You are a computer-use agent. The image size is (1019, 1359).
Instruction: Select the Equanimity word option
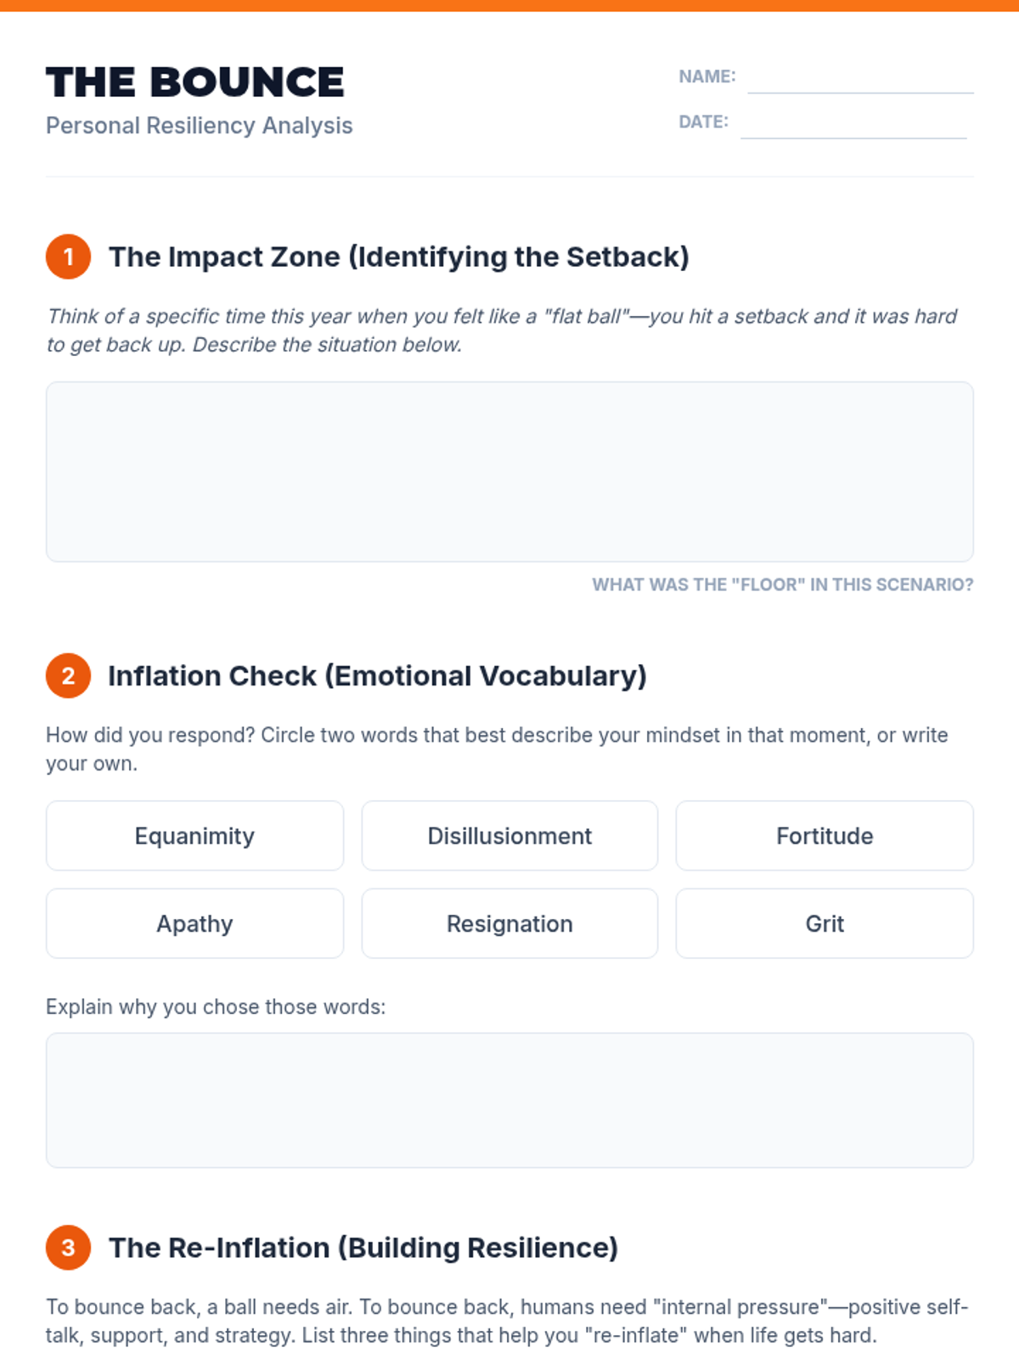pyautogui.click(x=194, y=836)
